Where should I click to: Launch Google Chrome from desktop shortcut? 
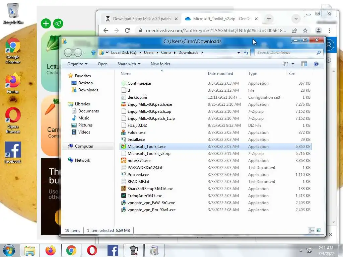pyautogui.click(x=13, y=51)
